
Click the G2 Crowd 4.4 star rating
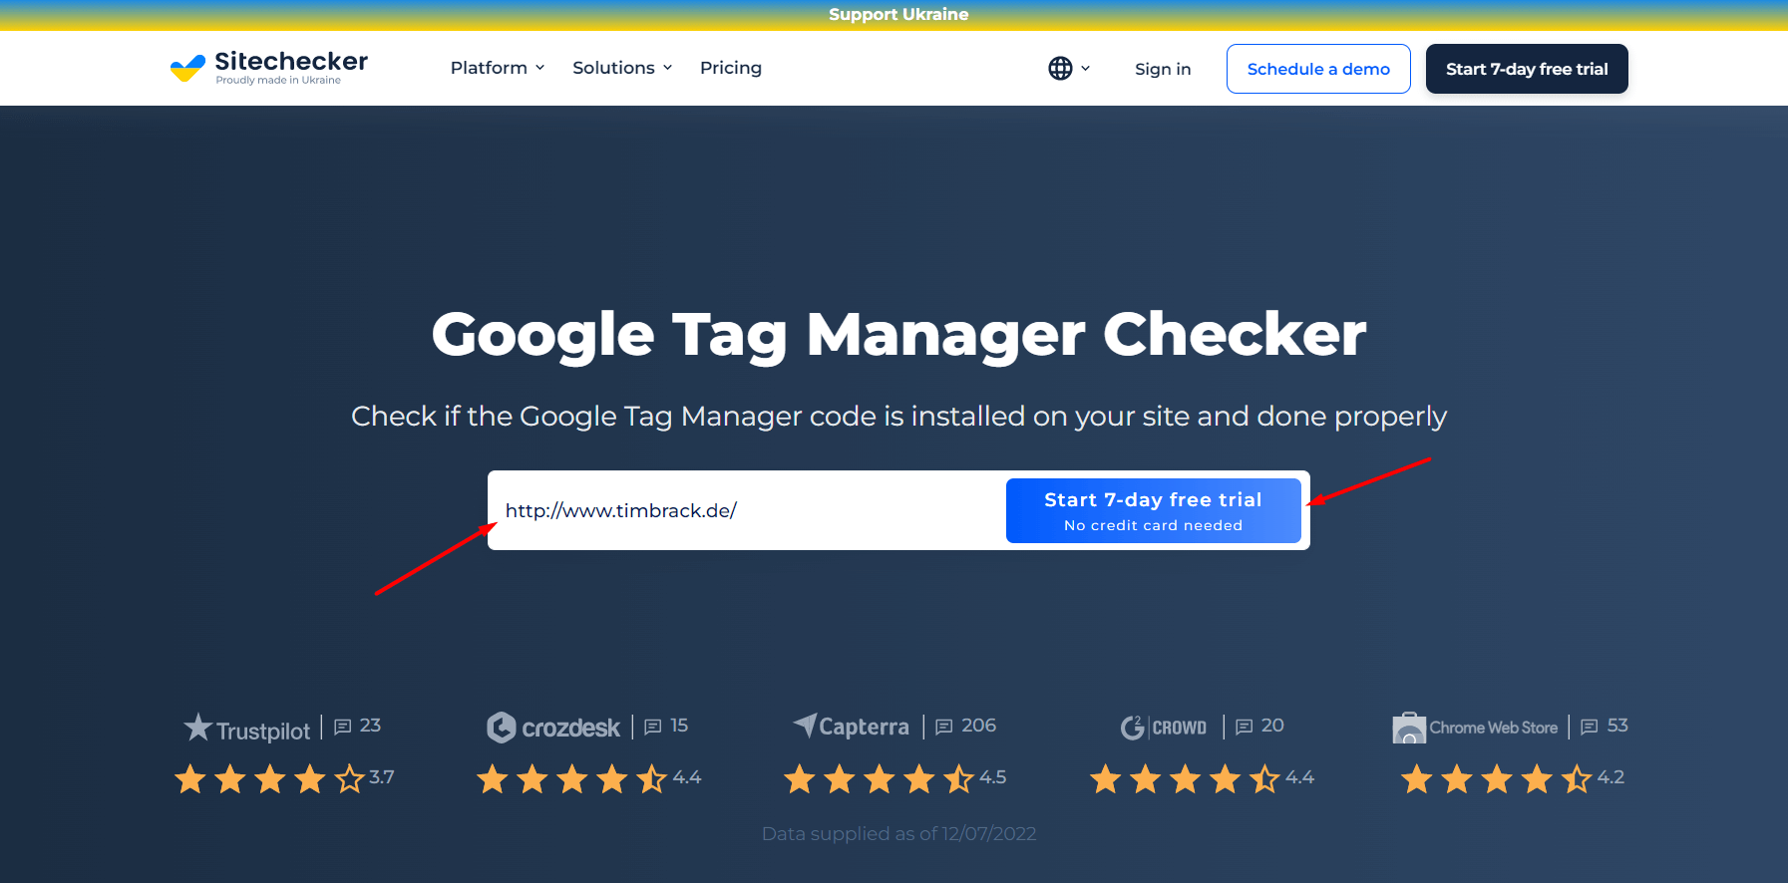(1202, 778)
